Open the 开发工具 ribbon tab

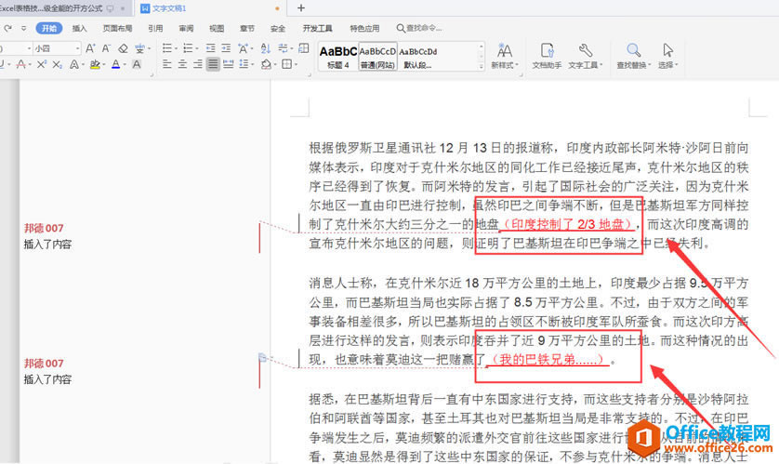coord(318,28)
